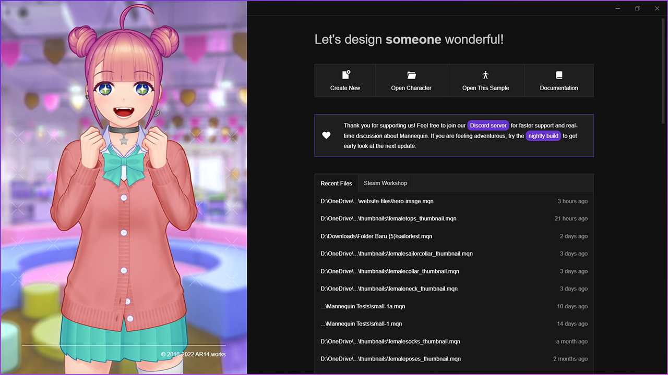Minimize the Mannequin window
This screenshot has width=668, height=375.
click(617, 8)
